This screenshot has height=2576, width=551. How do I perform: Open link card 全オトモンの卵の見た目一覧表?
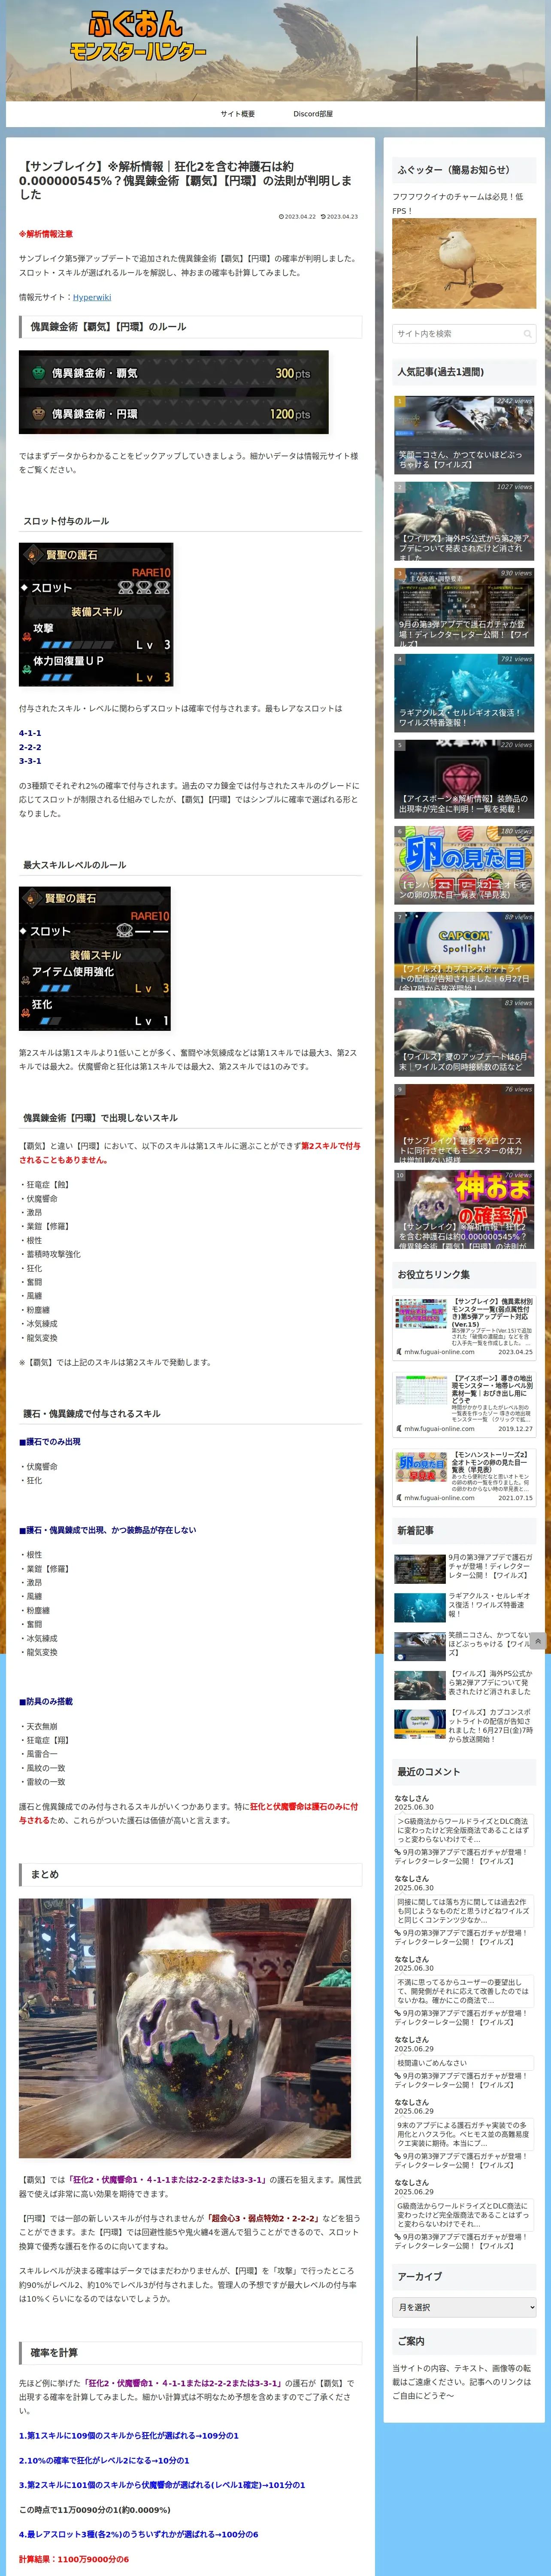point(464,1476)
